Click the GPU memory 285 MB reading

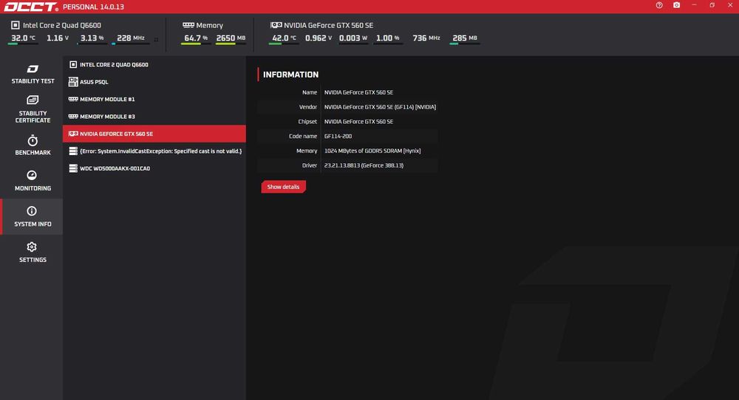click(465, 38)
